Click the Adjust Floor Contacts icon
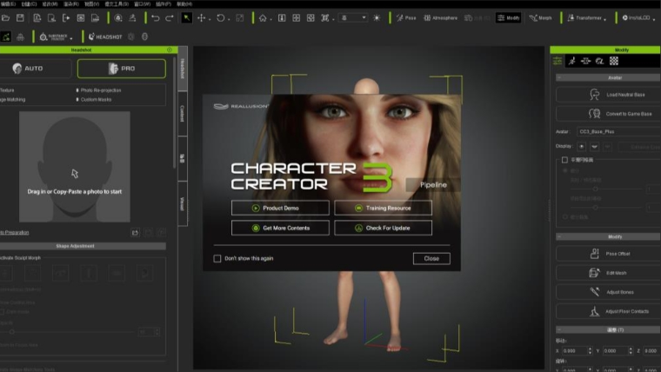 [594, 311]
